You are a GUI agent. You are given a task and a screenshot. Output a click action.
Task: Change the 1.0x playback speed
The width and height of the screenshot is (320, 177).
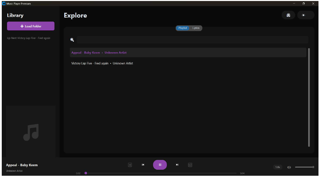coord(278,167)
